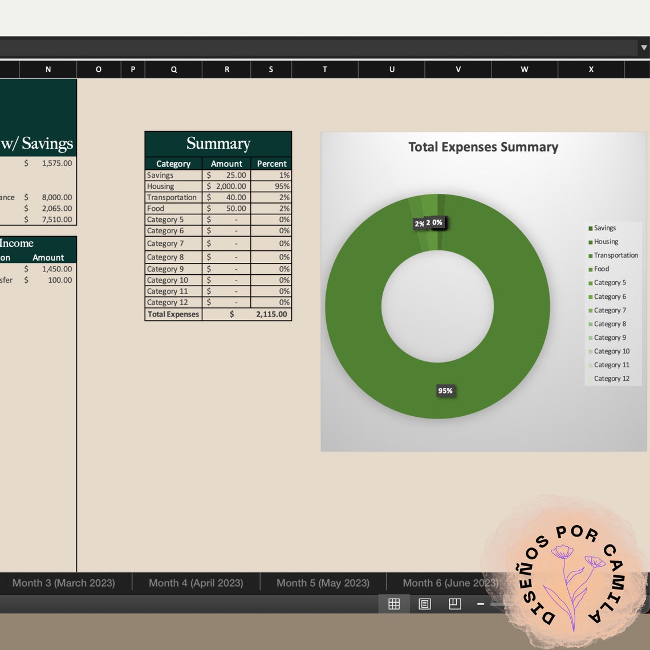Switch to Month 4 (April 2023) sheet
Screen dimensions: 650x650
click(x=196, y=583)
